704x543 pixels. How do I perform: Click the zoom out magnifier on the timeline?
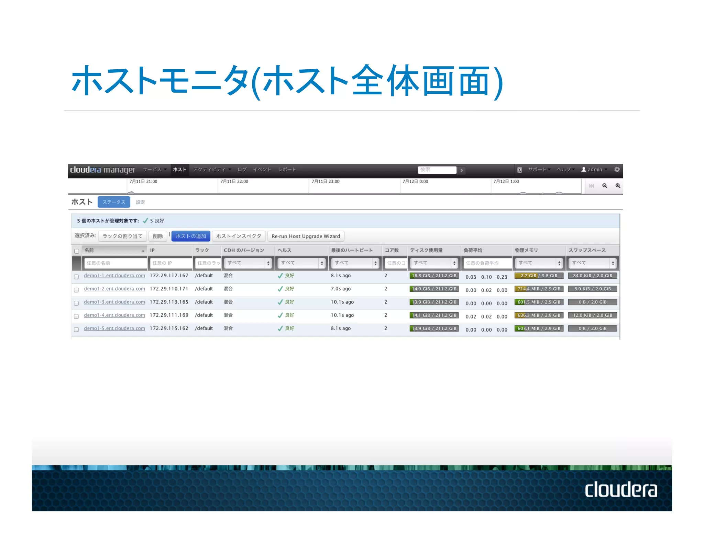[605, 186]
